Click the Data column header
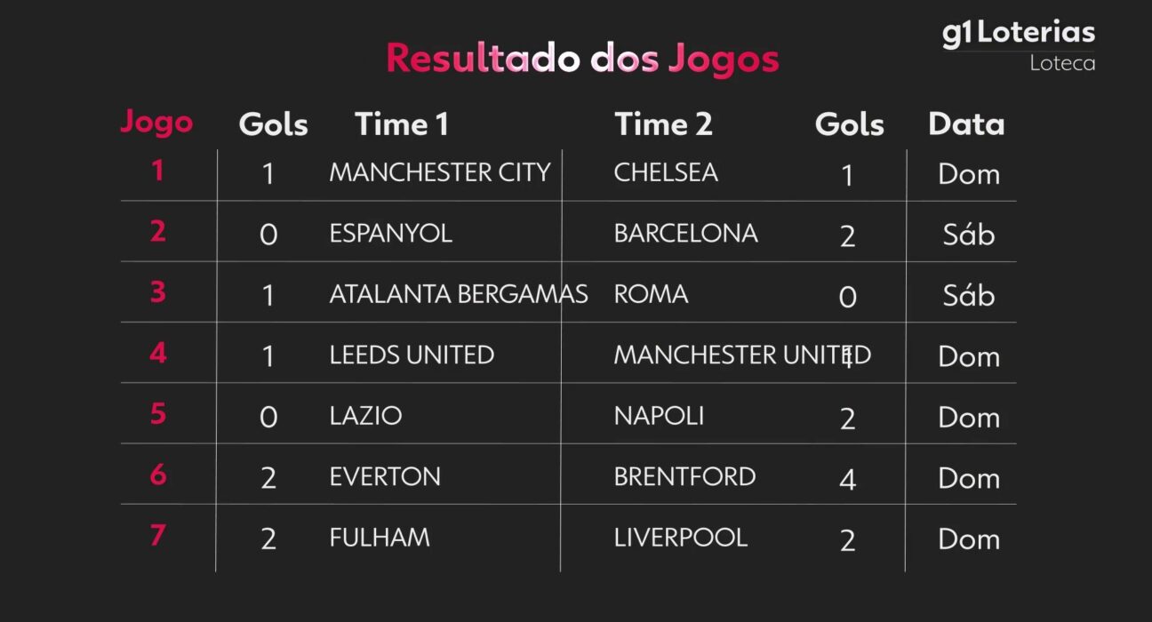This screenshot has width=1152, height=622. 966,124
